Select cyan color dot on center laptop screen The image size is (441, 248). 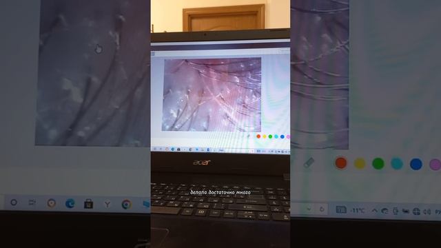coord(276,136)
